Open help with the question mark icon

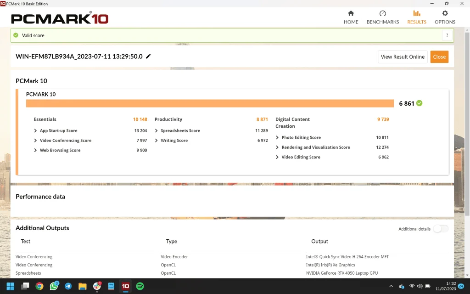[447, 35]
